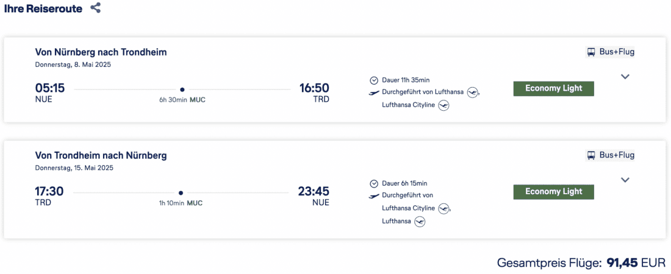The image size is (671, 274).
Task: Click the crane logo on the last return line
Action: coord(420,222)
